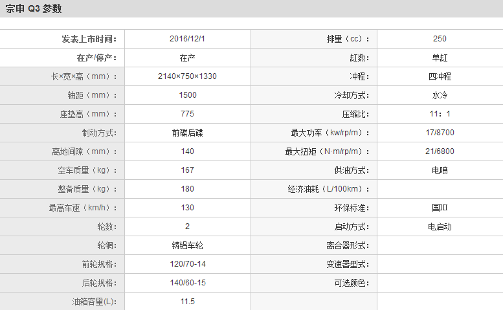Viewport: 503px width, 310px height.
Task: Click the 2016/12/1 release date value
Action: (187, 39)
